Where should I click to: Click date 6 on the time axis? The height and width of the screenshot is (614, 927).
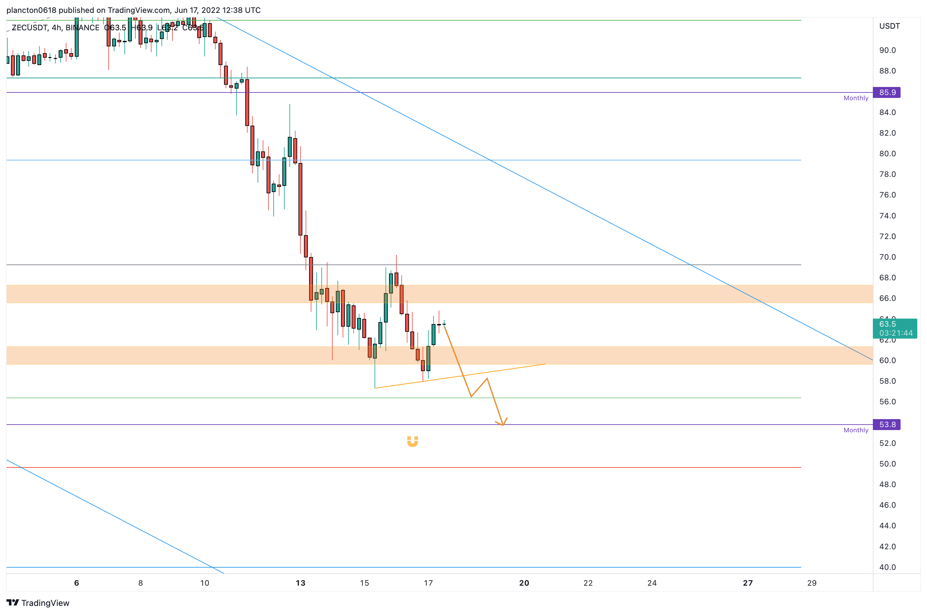tap(77, 583)
